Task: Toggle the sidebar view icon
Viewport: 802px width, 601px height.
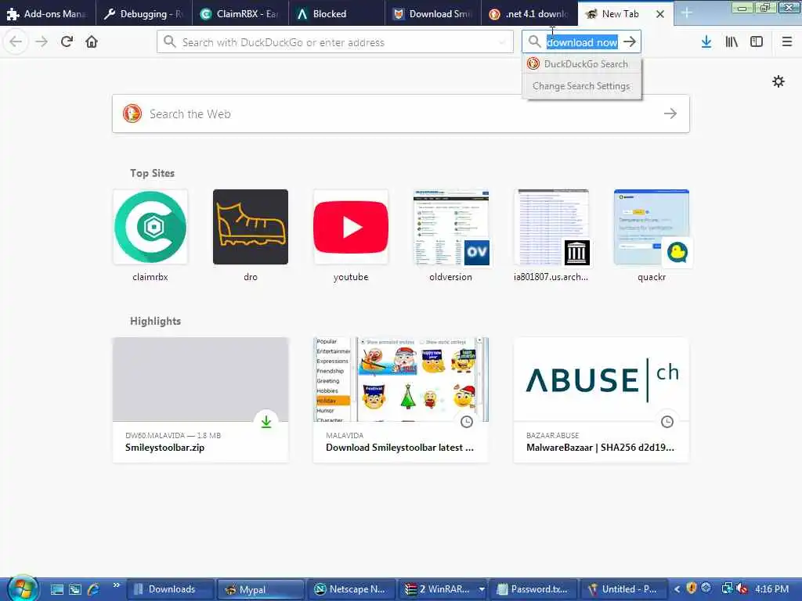Action: click(x=757, y=42)
